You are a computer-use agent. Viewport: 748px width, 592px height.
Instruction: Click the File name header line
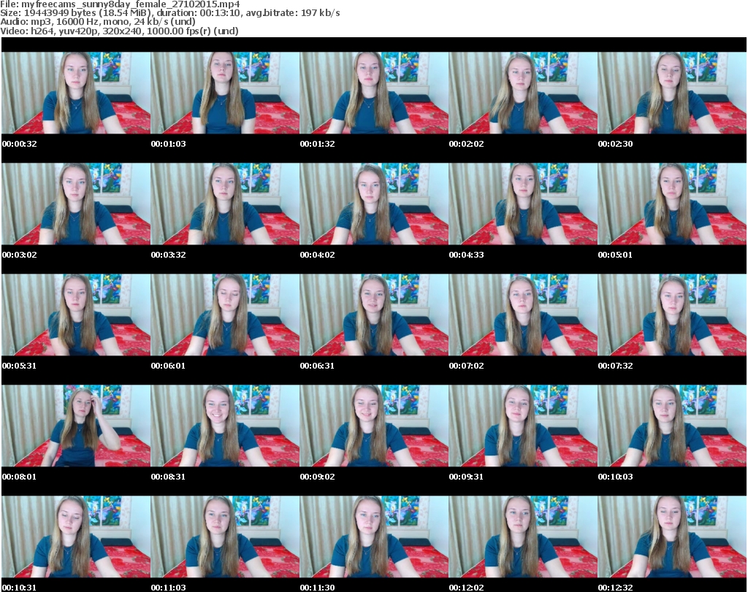[x=120, y=4]
